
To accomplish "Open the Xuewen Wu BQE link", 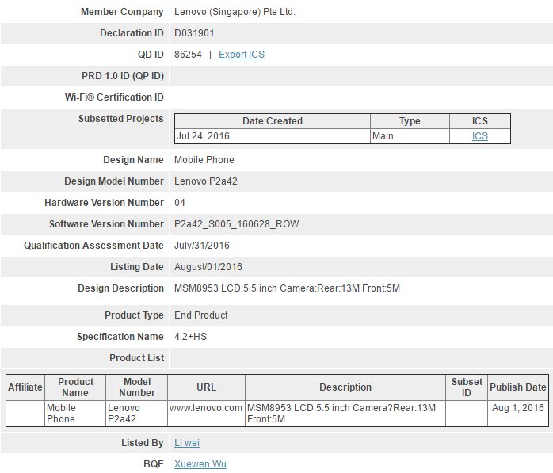I will [x=200, y=464].
